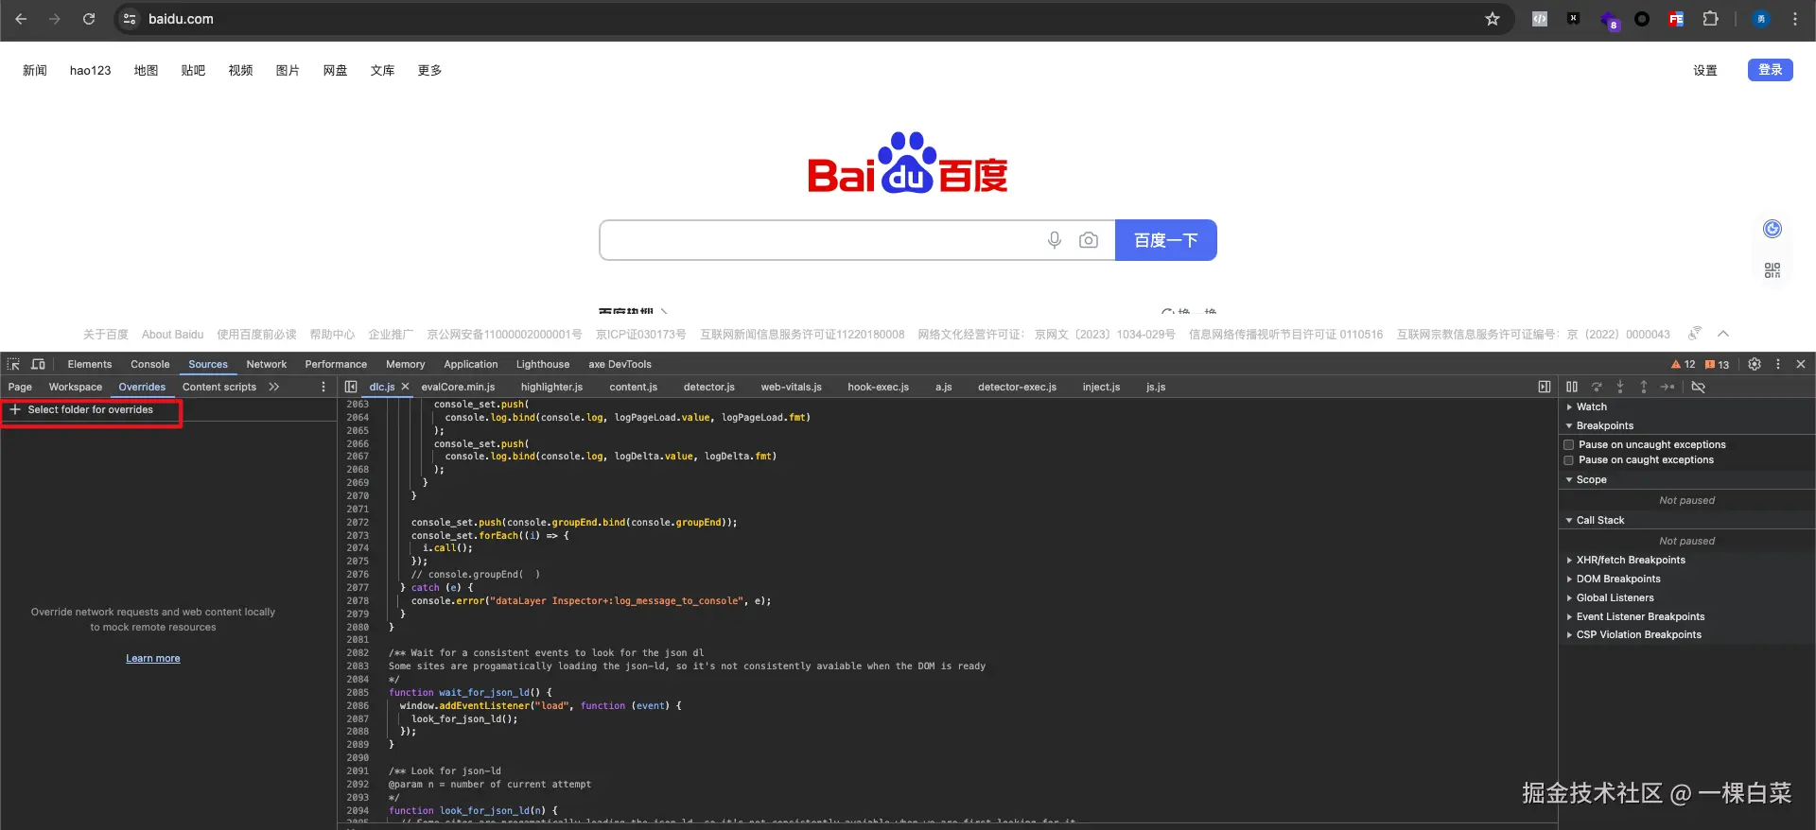Close the dlc.js file tab
The width and height of the screenshot is (1816, 830).
tap(406, 387)
